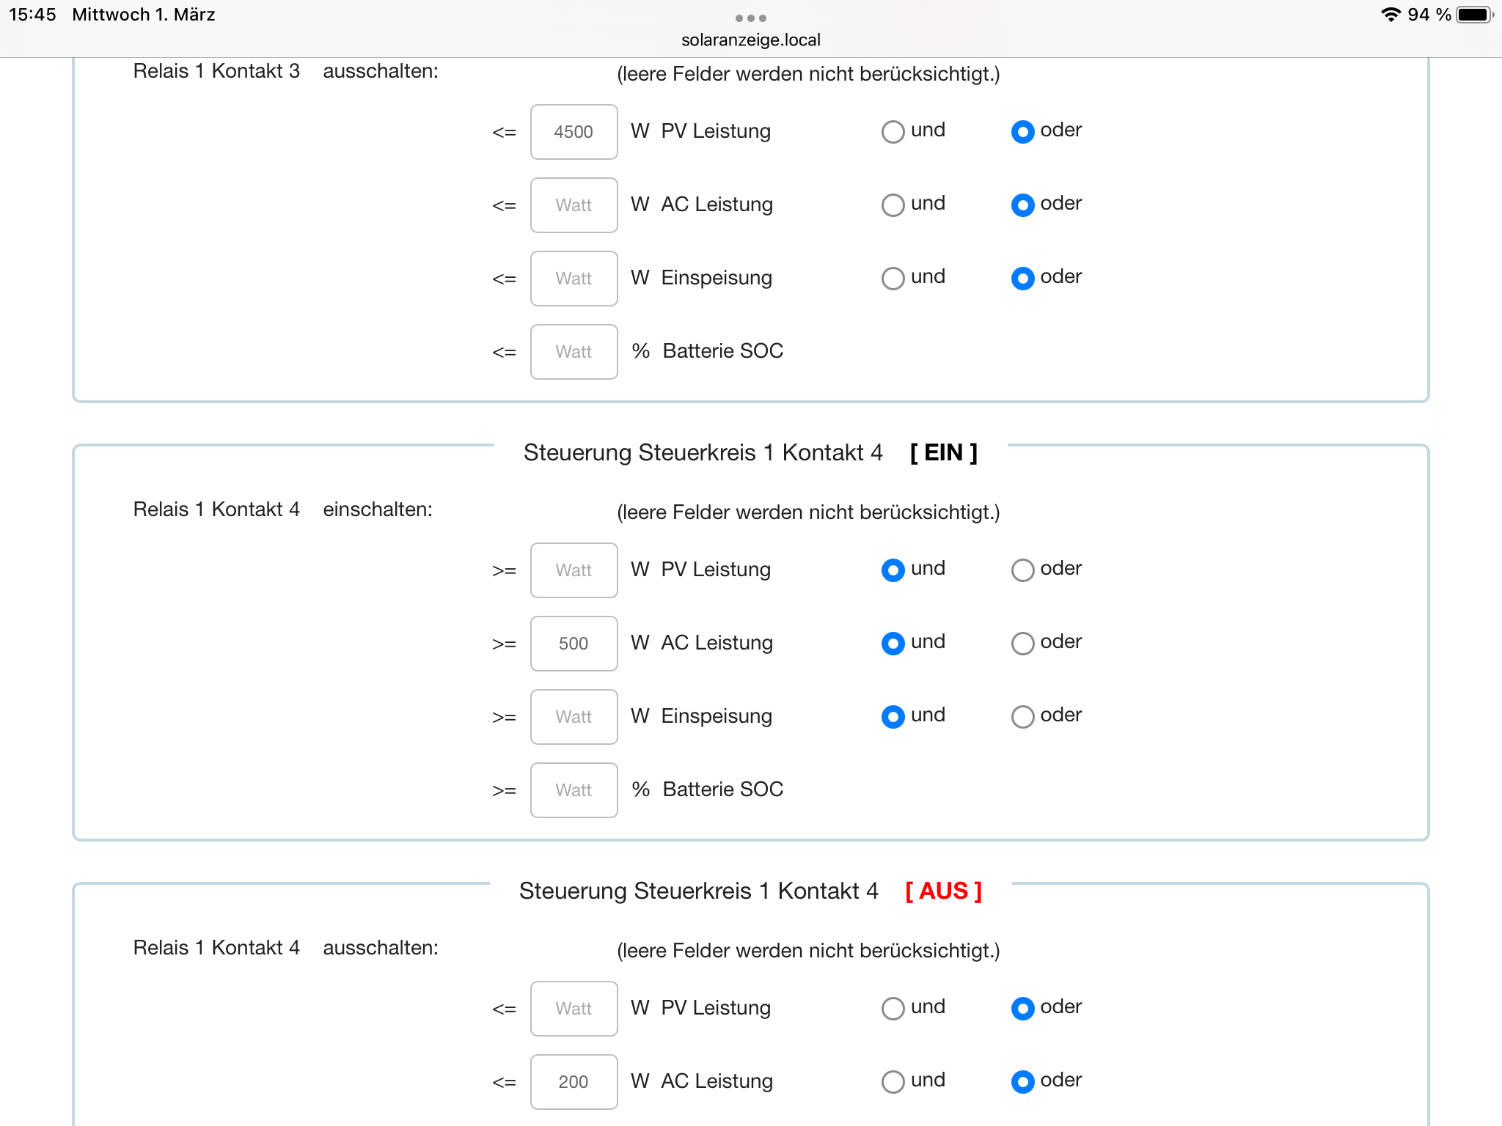Select 'und' for Kontakt 3 ausschalten AC Leistung
Viewport: 1502px width, 1126px height.
click(x=893, y=205)
